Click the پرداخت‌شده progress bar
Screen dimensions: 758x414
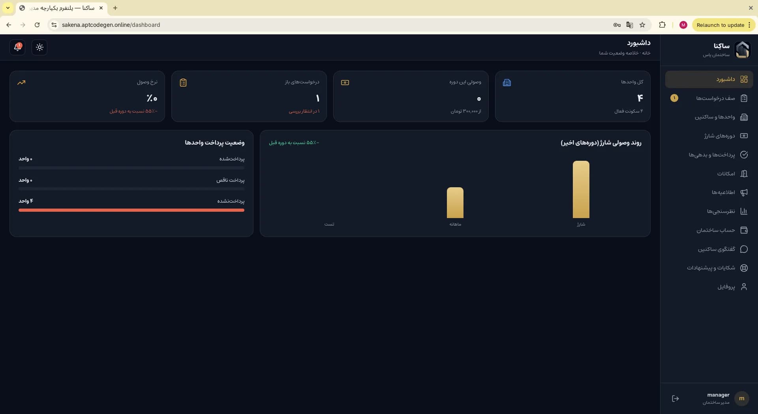point(131,168)
